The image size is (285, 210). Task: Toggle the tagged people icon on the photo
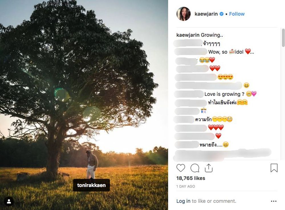pos(9,201)
